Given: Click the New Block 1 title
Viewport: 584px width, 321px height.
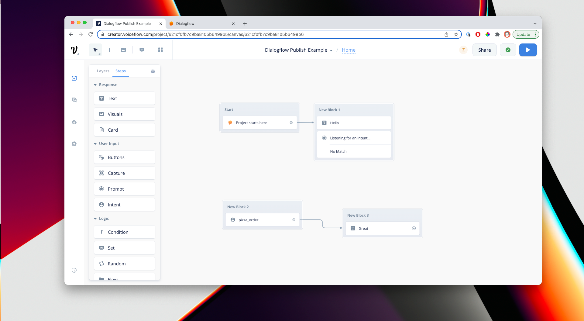Looking at the screenshot, I should [x=329, y=110].
